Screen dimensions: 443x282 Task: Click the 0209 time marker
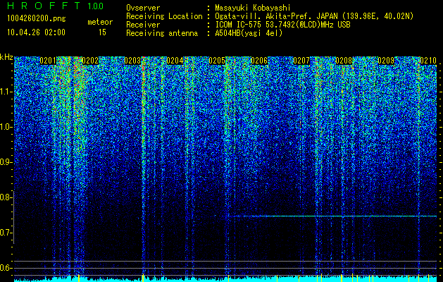(x=386, y=61)
